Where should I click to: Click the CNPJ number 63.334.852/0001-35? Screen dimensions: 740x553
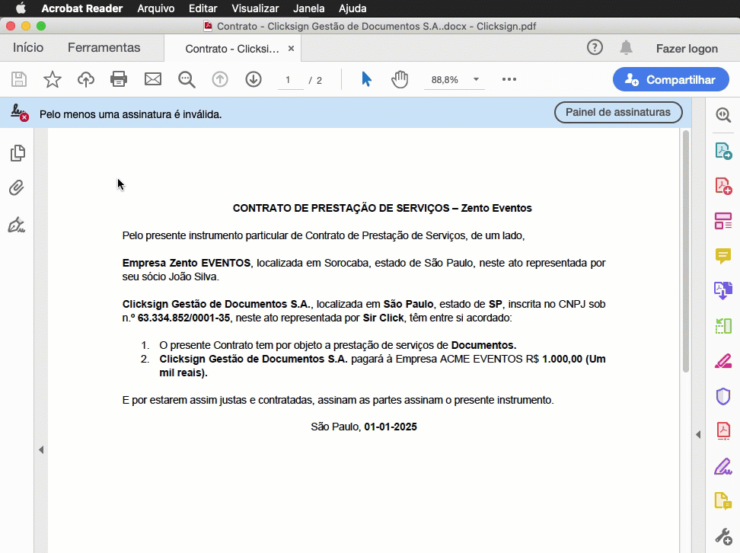[183, 318]
